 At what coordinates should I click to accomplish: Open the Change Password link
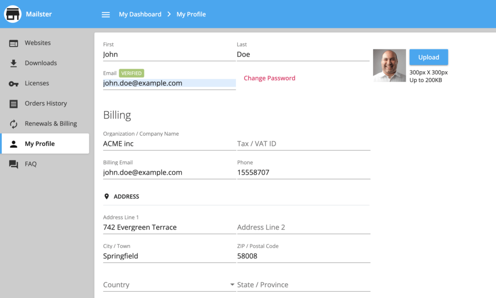269,78
